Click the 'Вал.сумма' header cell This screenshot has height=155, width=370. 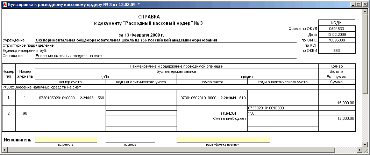click(x=337, y=77)
